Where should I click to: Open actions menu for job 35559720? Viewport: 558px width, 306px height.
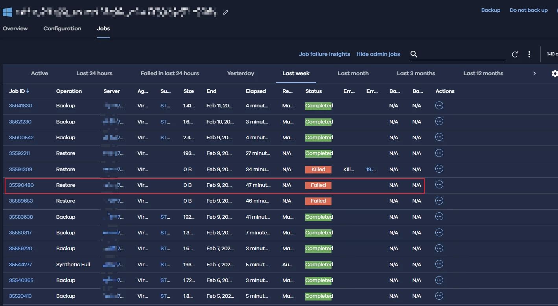[x=439, y=248]
